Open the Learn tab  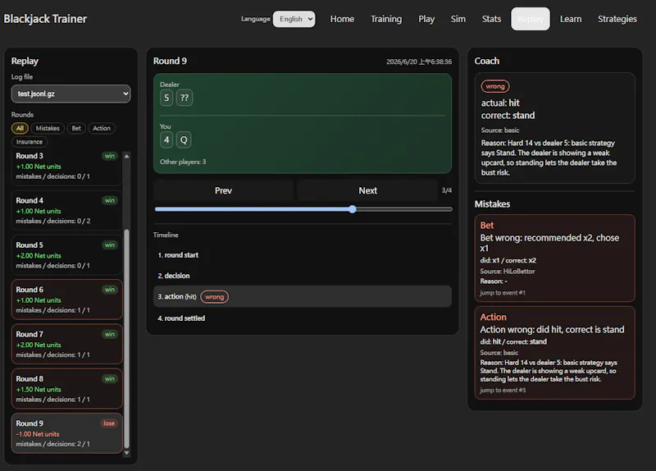[571, 19]
